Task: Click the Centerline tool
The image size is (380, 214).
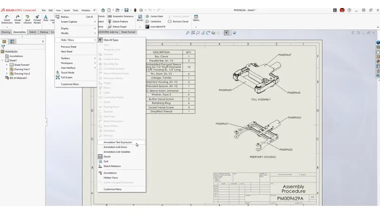Action: pyautogui.click(x=153, y=21)
